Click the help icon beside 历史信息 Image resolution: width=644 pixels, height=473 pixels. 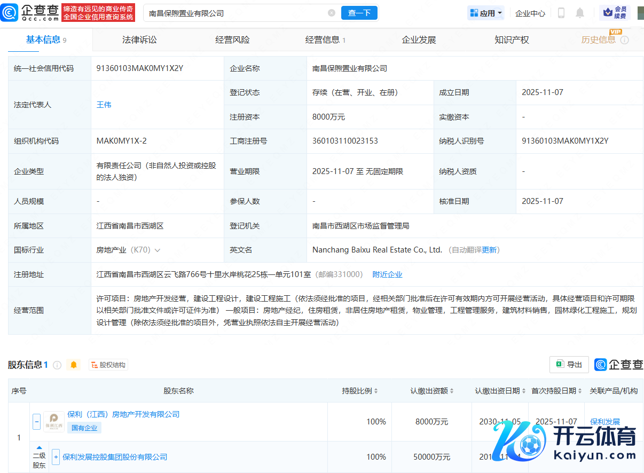click(624, 40)
